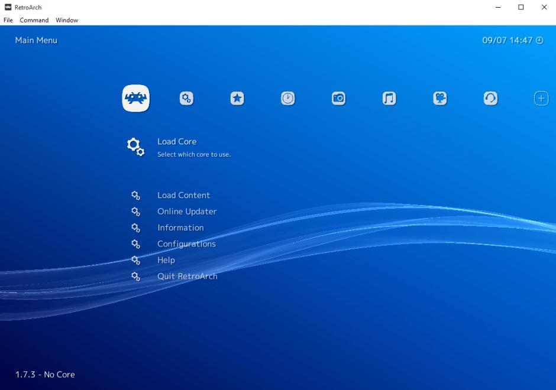Click the gear icon next to Quit RetroArch
This screenshot has height=390, width=556.
click(136, 277)
